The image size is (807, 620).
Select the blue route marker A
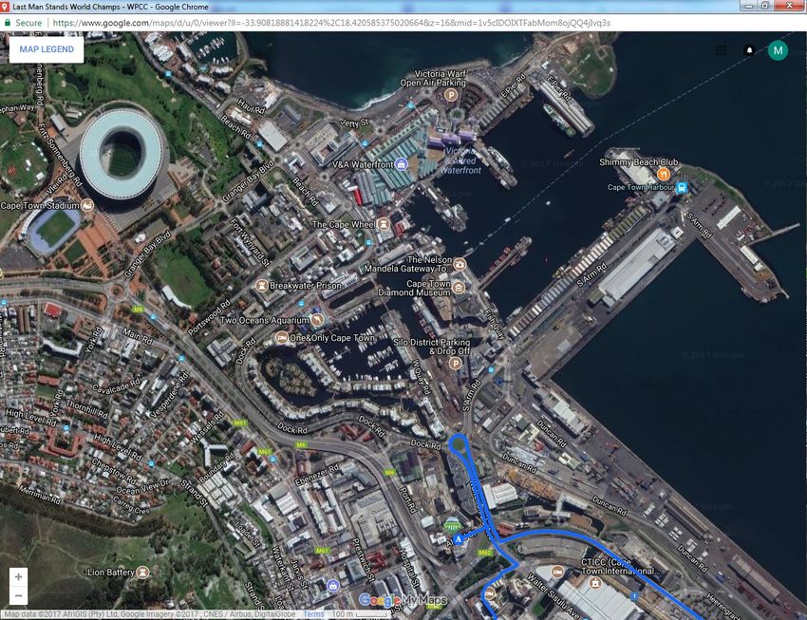tap(458, 539)
